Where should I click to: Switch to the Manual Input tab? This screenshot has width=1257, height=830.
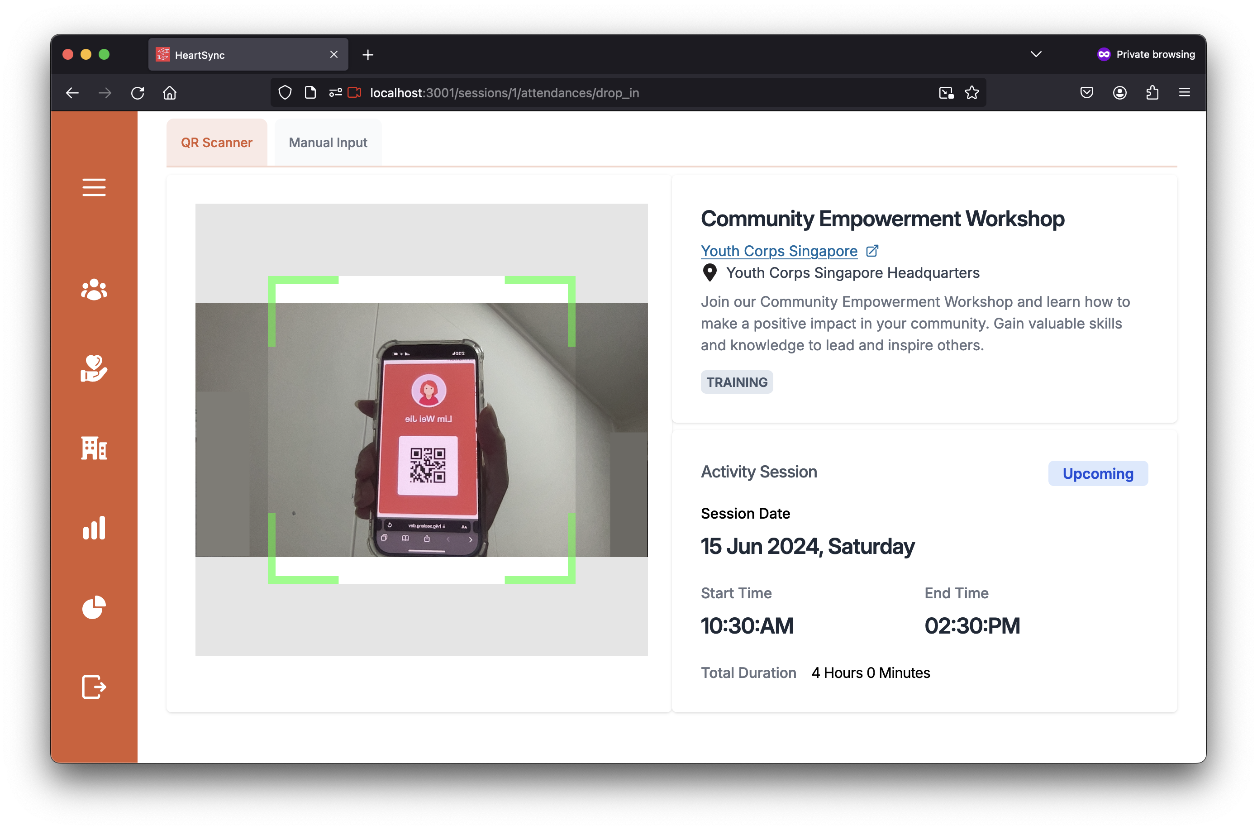click(x=328, y=143)
